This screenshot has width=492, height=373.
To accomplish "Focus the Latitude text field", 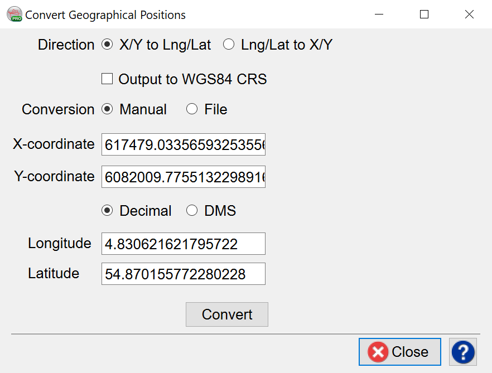I will coord(183,274).
